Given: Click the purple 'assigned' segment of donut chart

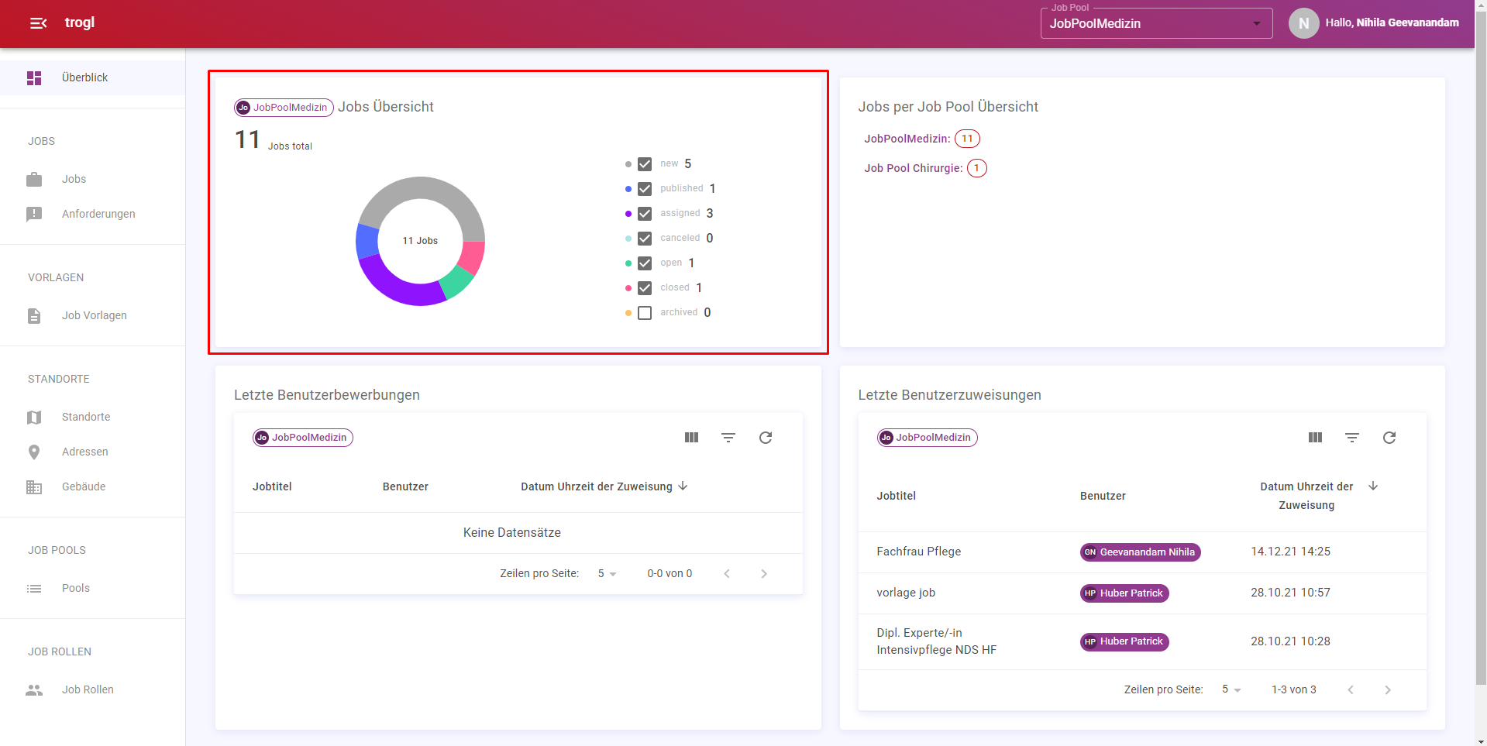Looking at the screenshot, I should [395, 287].
